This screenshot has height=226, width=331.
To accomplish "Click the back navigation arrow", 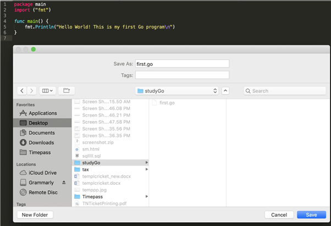I will [x=22, y=91].
